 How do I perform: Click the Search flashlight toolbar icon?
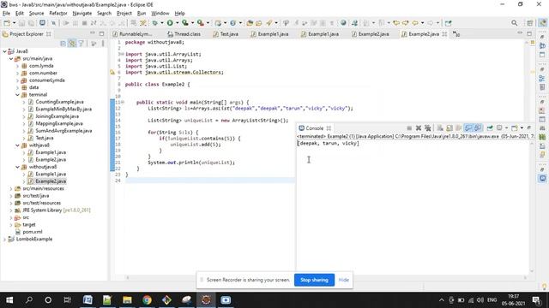(268, 23)
